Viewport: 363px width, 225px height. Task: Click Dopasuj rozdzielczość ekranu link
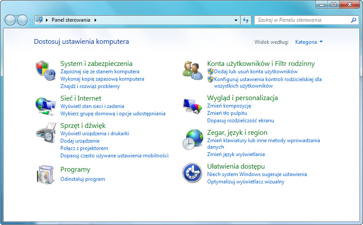pos(240,121)
